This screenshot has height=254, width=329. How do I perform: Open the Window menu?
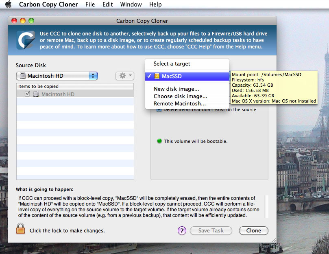click(x=131, y=4)
